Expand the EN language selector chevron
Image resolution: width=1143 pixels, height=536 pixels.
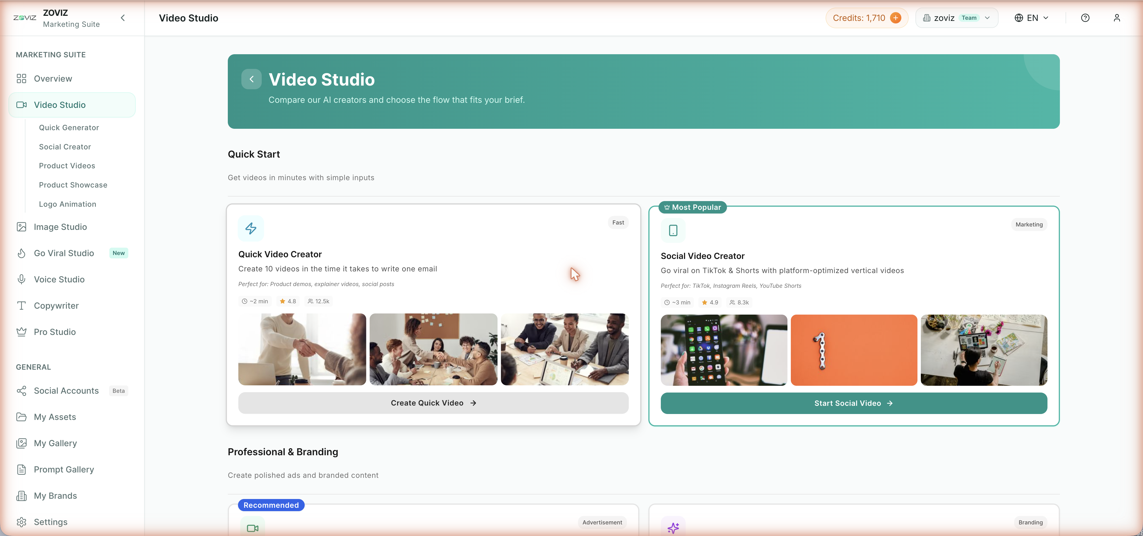click(x=1046, y=18)
